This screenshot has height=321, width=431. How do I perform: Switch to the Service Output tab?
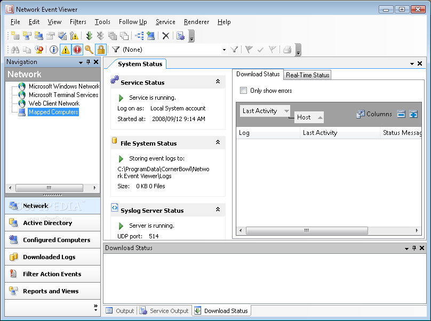click(164, 311)
